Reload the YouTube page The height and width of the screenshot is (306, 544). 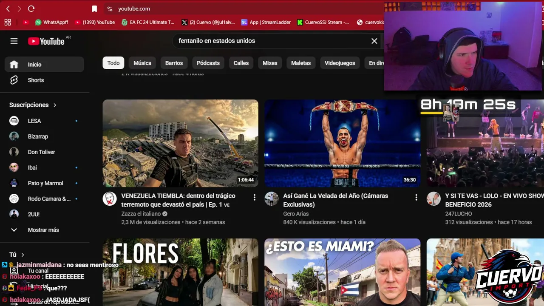31,8
